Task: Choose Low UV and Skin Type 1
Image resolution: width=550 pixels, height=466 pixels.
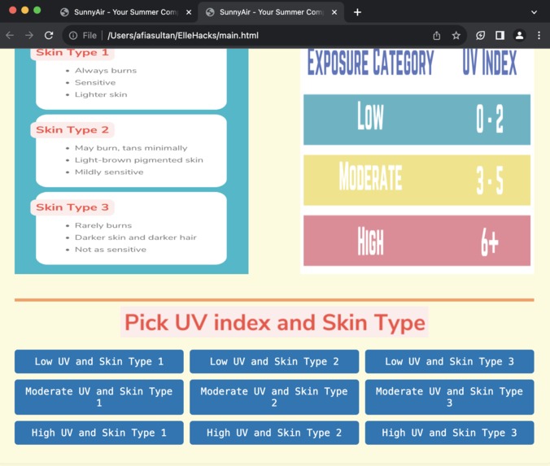Action: 99,361
